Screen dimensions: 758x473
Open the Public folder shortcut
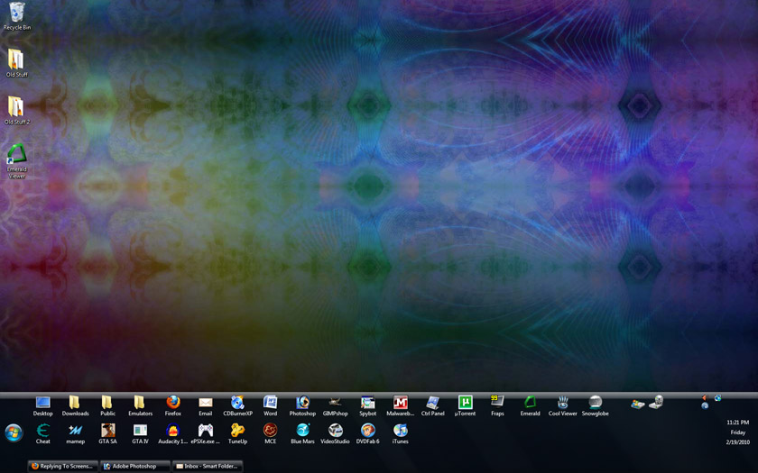pyautogui.click(x=107, y=406)
